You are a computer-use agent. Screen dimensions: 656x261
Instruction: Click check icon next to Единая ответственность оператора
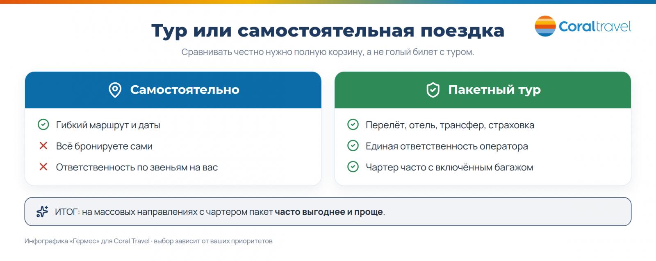pos(353,145)
